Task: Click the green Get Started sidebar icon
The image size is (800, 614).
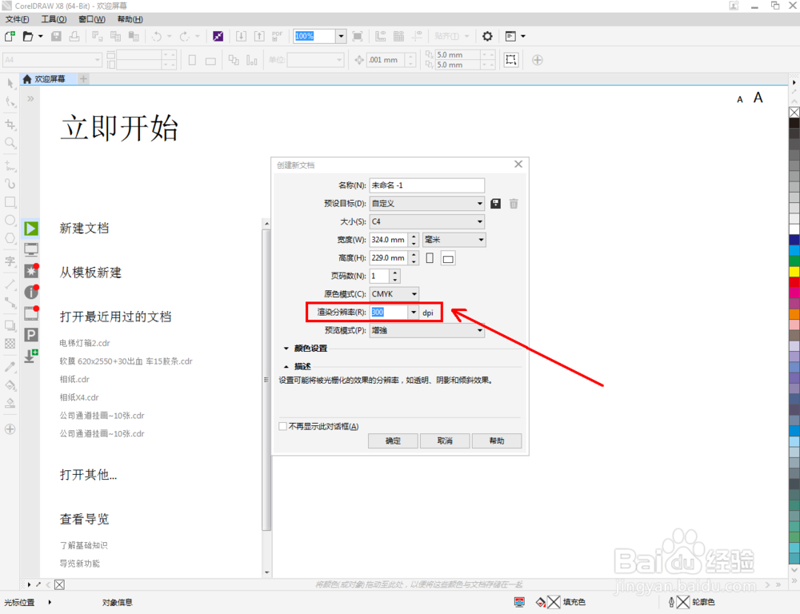Action: click(31, 229)
